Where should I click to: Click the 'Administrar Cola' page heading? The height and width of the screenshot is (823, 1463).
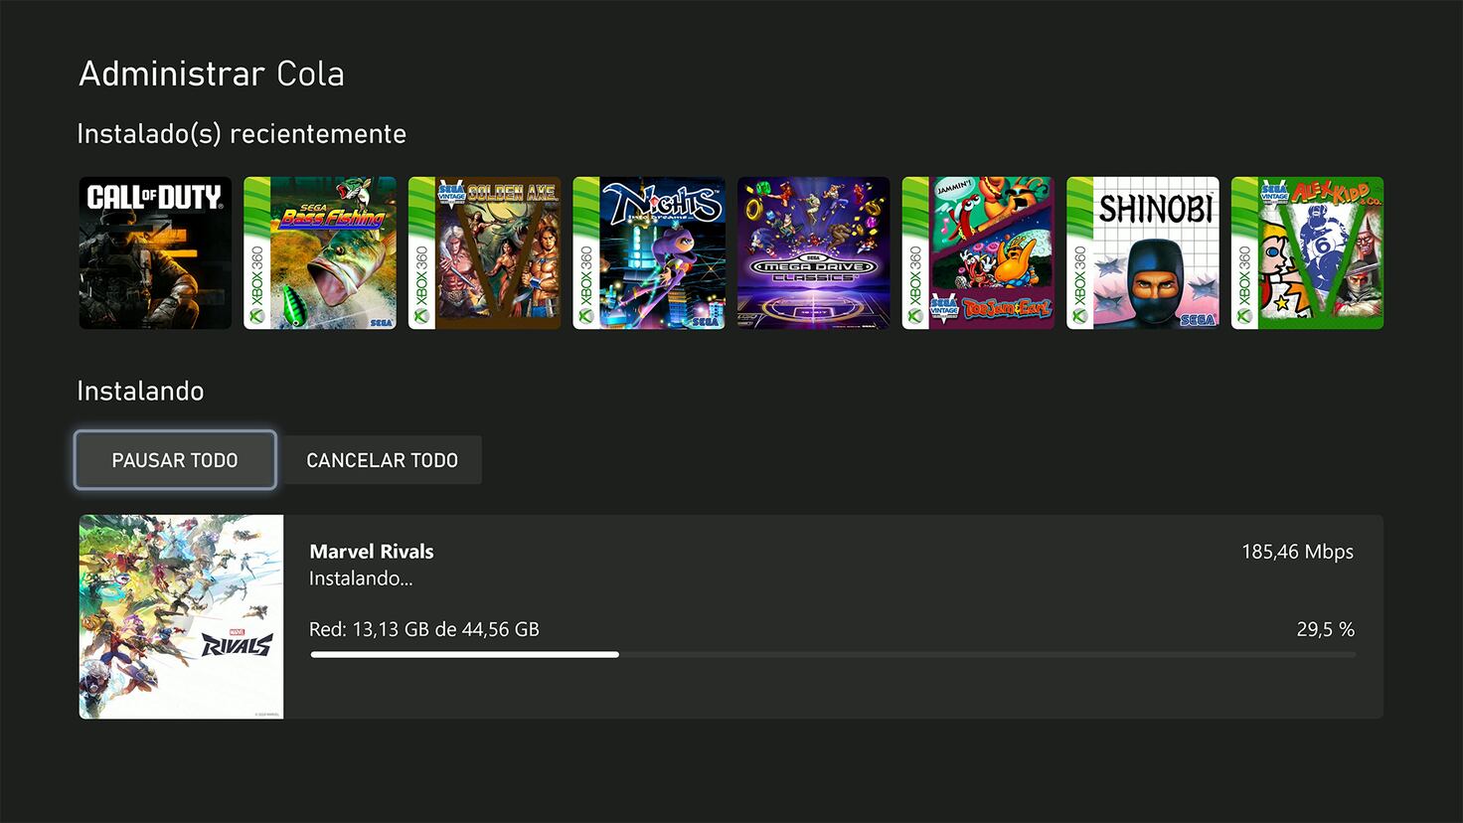pyautogui.click(x=212, y=74)
